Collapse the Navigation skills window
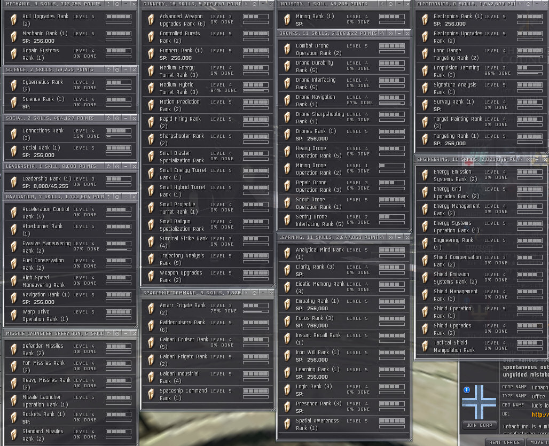Screen dimensions: 549x446 pyautogui.click(x=126, y=197)
